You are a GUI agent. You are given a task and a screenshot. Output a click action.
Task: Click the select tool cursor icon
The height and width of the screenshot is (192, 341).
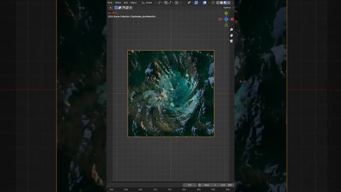pyautogui.click(x=111, y=7)
